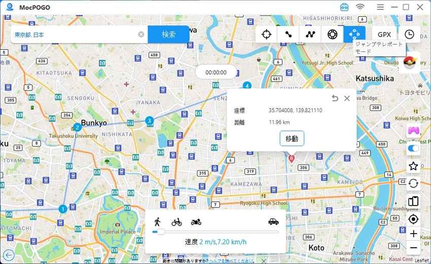Open the hamburger menu in title bar
Viewport: 431px width, 264px height.
(380, 7)
